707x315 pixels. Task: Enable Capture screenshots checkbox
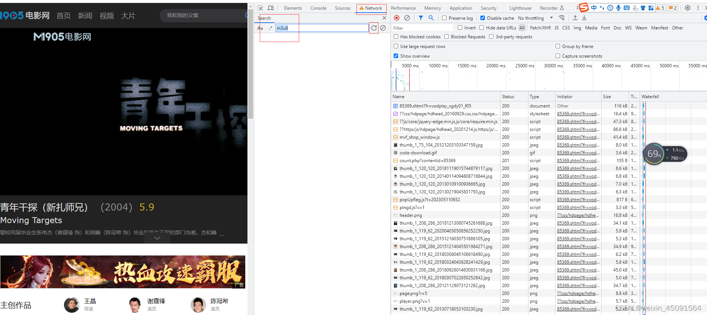(558, 56)
